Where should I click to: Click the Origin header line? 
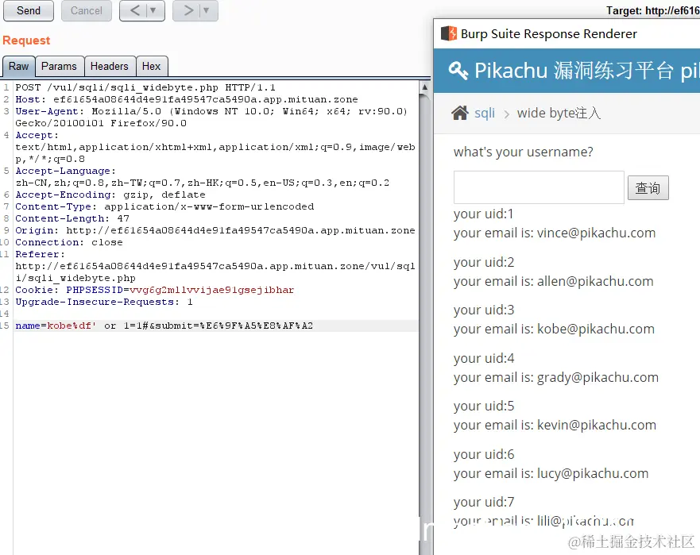point(215,231)
